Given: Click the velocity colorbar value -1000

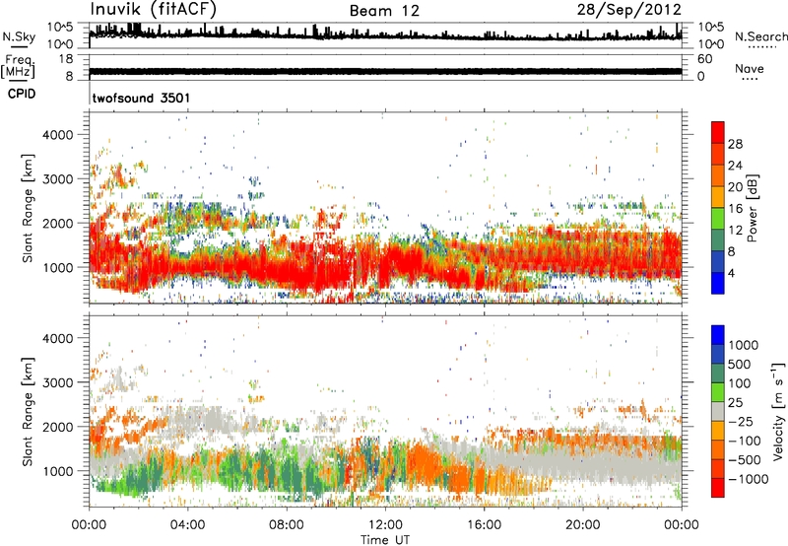Looking at the screenshot, I should click(x=749, y=479).
